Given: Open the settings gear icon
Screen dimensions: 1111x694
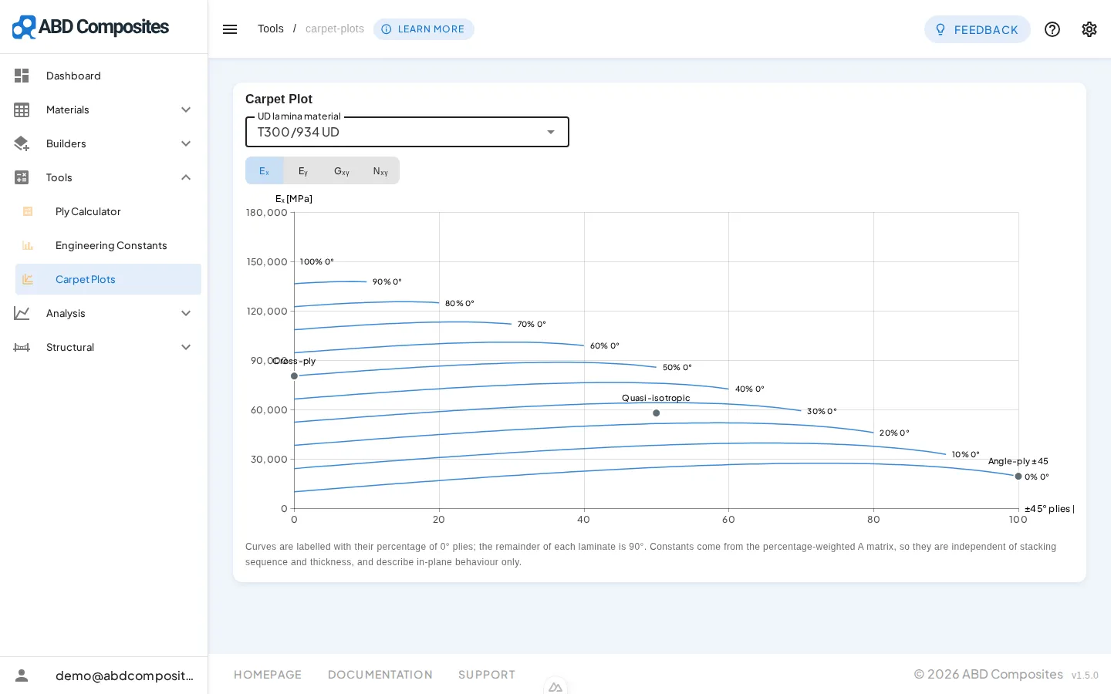Looking at the screenshot, I should pos(1089,29).
